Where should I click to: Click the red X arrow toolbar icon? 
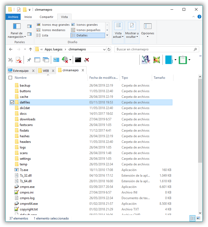pos(86,60)
